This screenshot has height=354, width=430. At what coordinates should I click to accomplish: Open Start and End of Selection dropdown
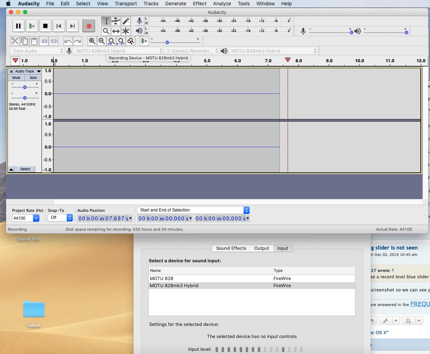pyautogui.click(x=194, y=210)
